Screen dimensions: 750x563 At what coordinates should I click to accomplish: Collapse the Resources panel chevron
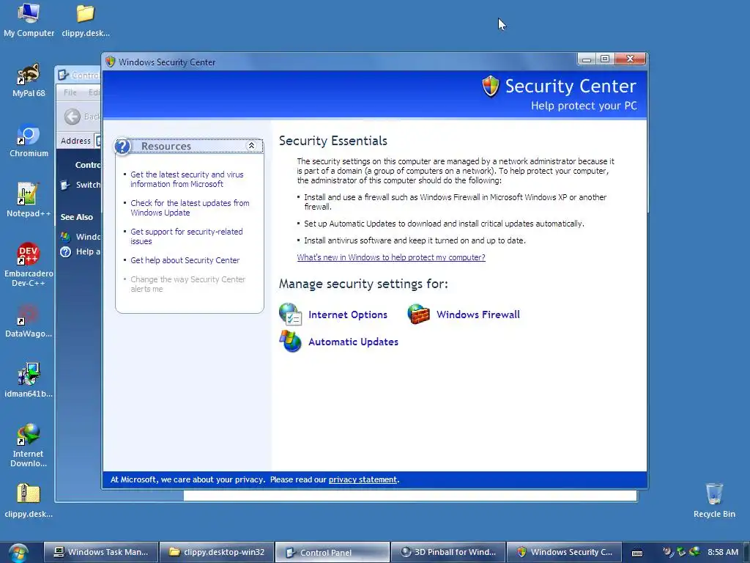[x=251, y=146]
